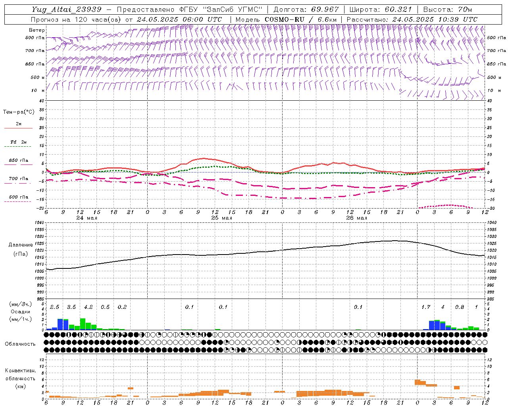Screen dimensions: 508x406
Task: Click the 'Ветер' wind panel label
Action: click(37, 30)
